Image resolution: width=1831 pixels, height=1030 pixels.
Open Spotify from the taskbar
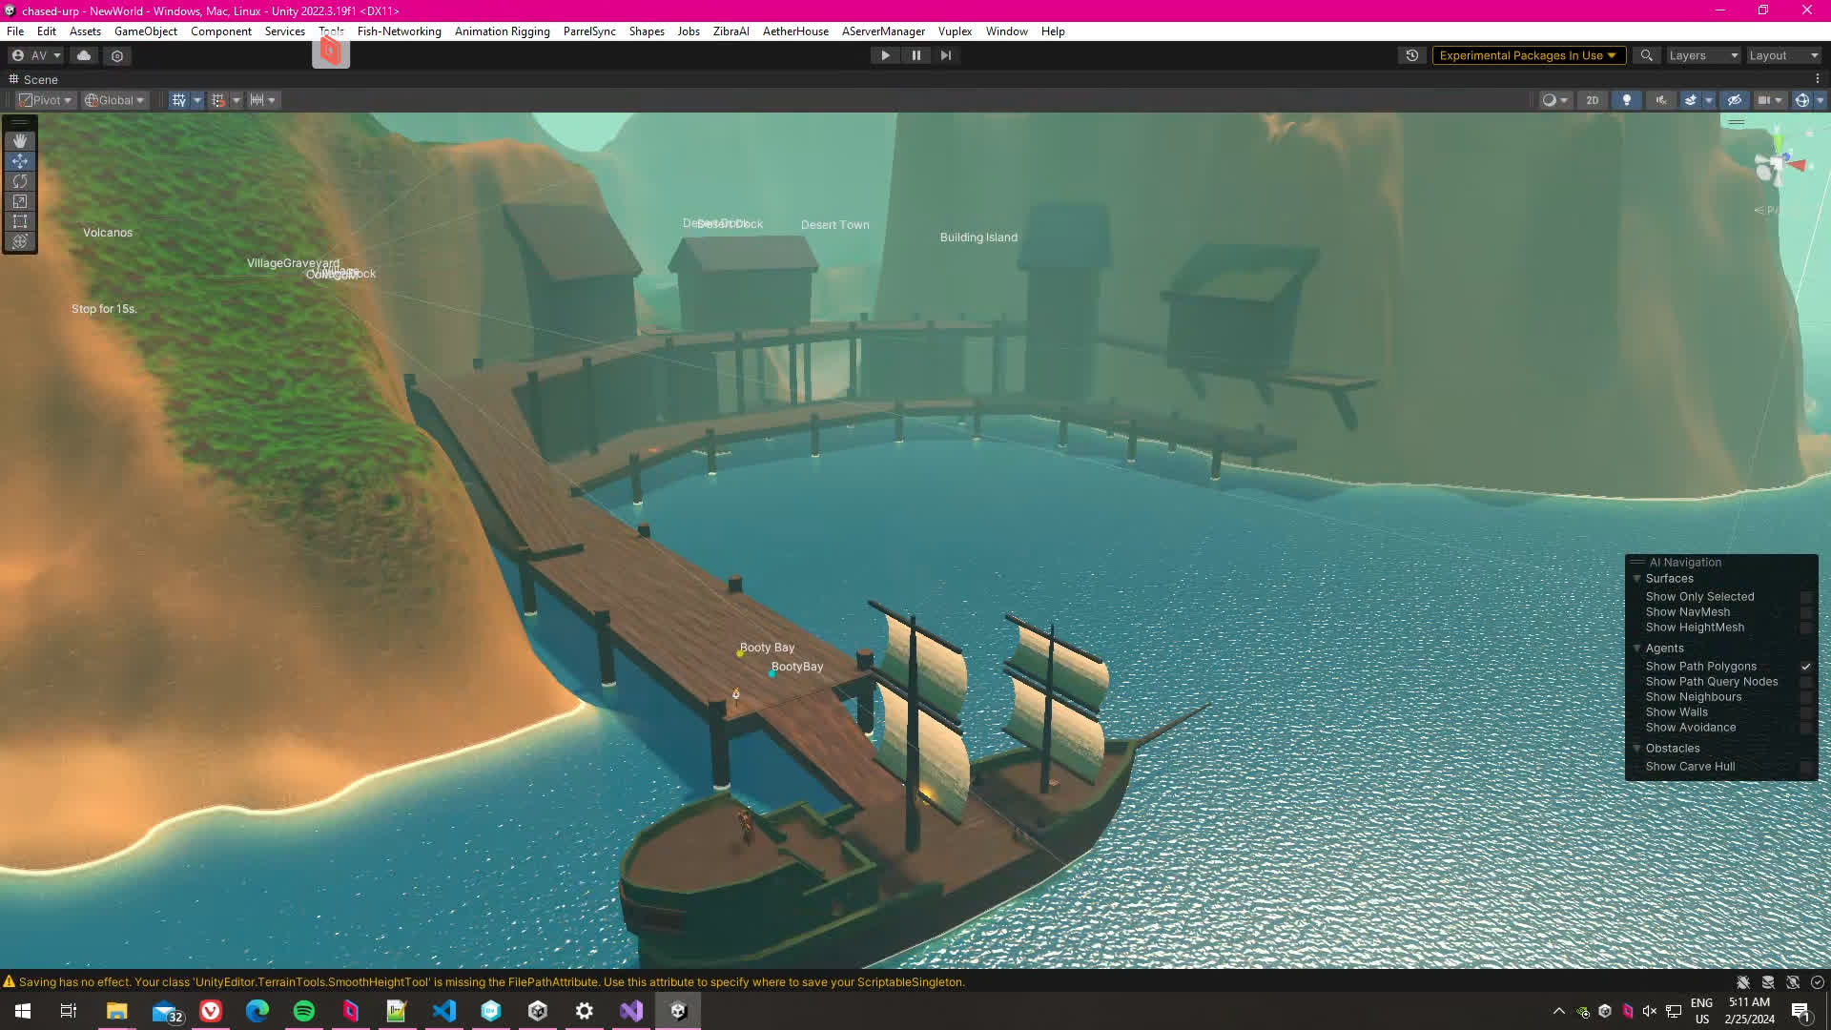coord(304,1011)
